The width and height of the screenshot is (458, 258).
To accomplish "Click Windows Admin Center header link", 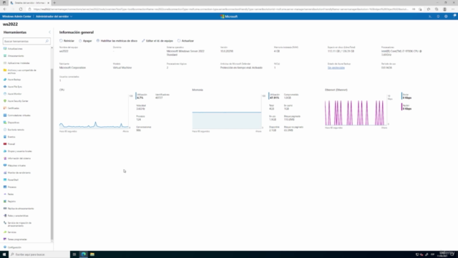I will pos(16,16).
